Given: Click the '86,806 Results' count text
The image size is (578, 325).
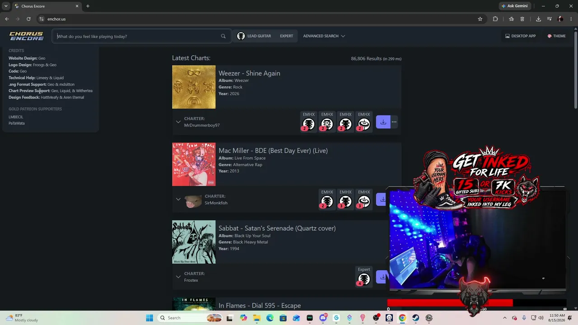Looking at the screenshot, I should tap(366, 59).
